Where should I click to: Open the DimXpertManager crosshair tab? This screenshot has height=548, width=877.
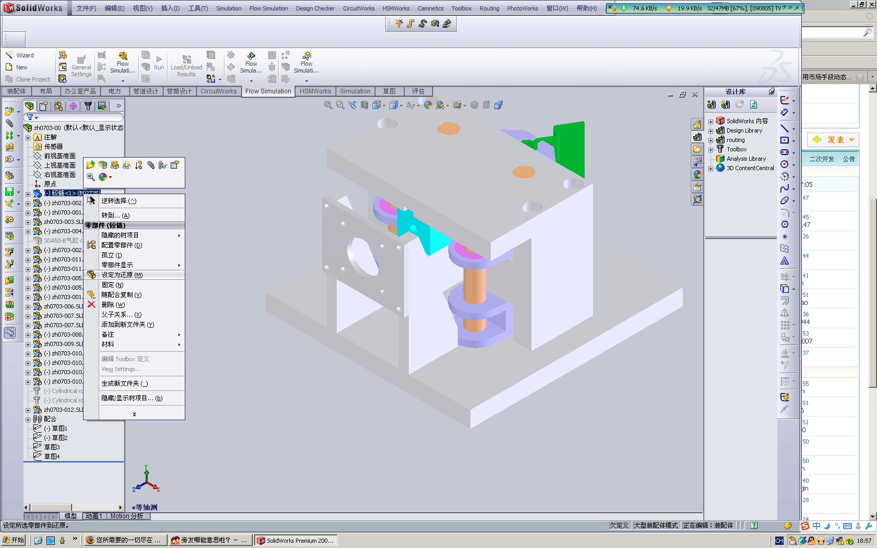coord(73,106)
